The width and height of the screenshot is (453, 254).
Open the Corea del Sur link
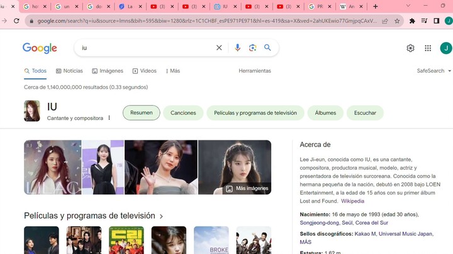click(x=372, y=223)
